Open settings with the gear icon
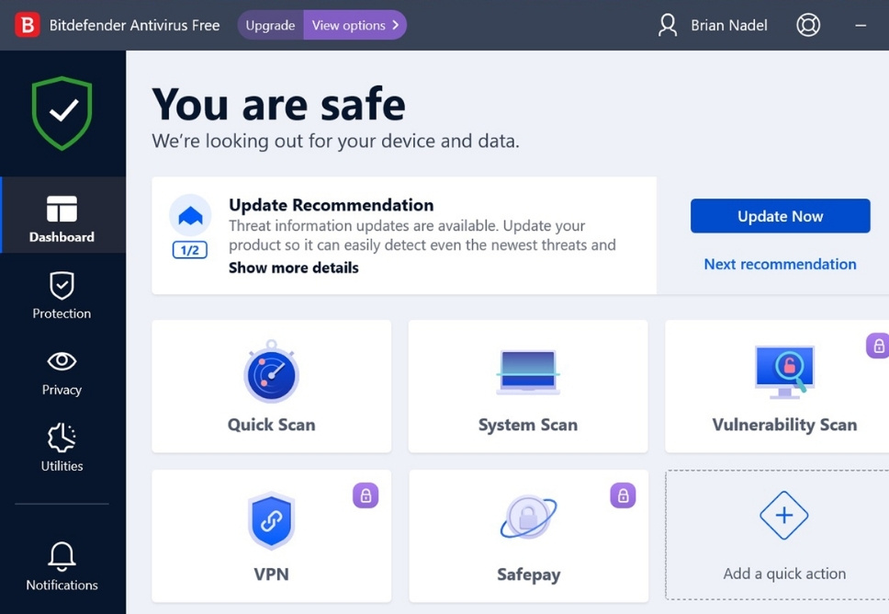This screenshot has width=889, height=614. (807, 25)
